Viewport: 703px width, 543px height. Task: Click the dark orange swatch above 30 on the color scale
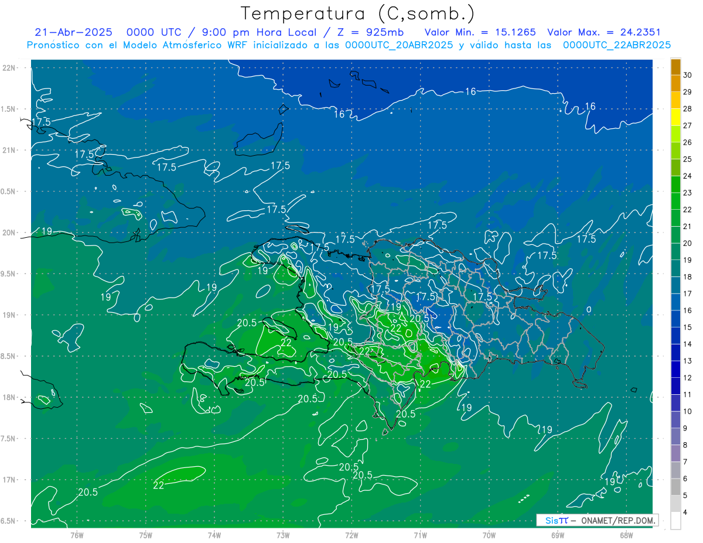(x=675, y=67)
